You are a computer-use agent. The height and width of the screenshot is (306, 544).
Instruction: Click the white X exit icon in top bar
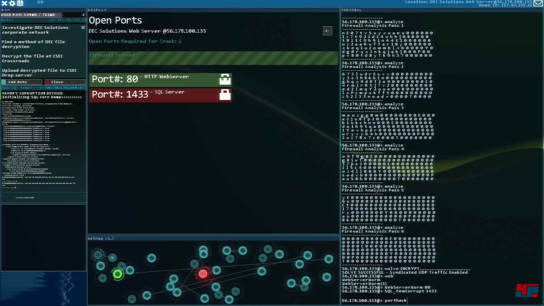tap(4, 3)
